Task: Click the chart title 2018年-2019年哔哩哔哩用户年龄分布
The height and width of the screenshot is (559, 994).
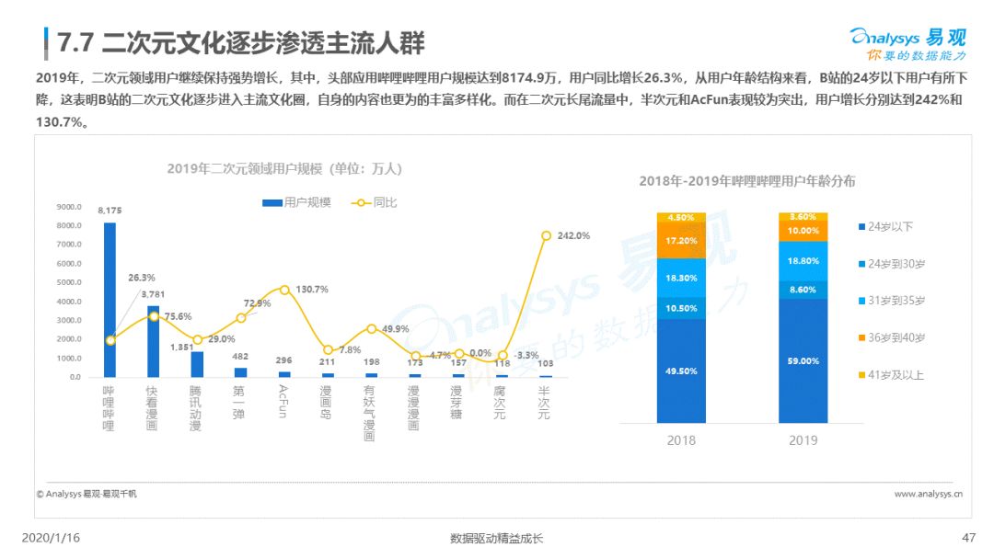Action: point(746,181)
